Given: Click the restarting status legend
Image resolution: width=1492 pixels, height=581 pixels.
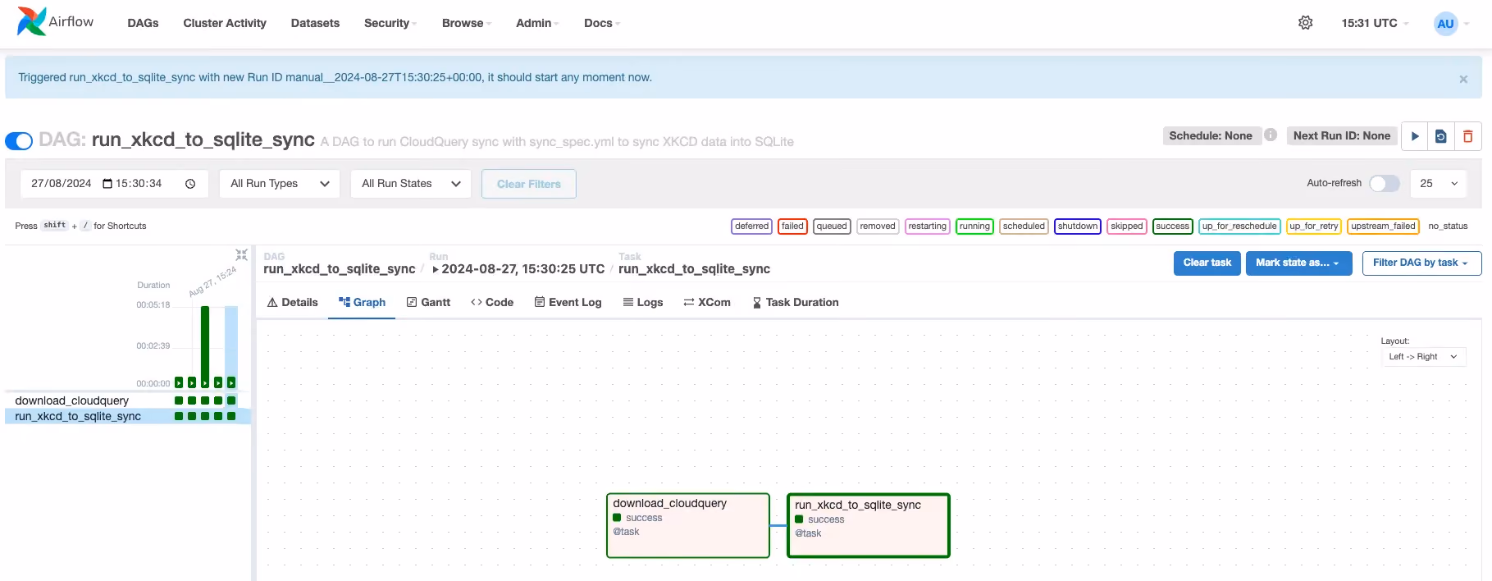Looking at the screenshot, I should click(x=927, y=226).
